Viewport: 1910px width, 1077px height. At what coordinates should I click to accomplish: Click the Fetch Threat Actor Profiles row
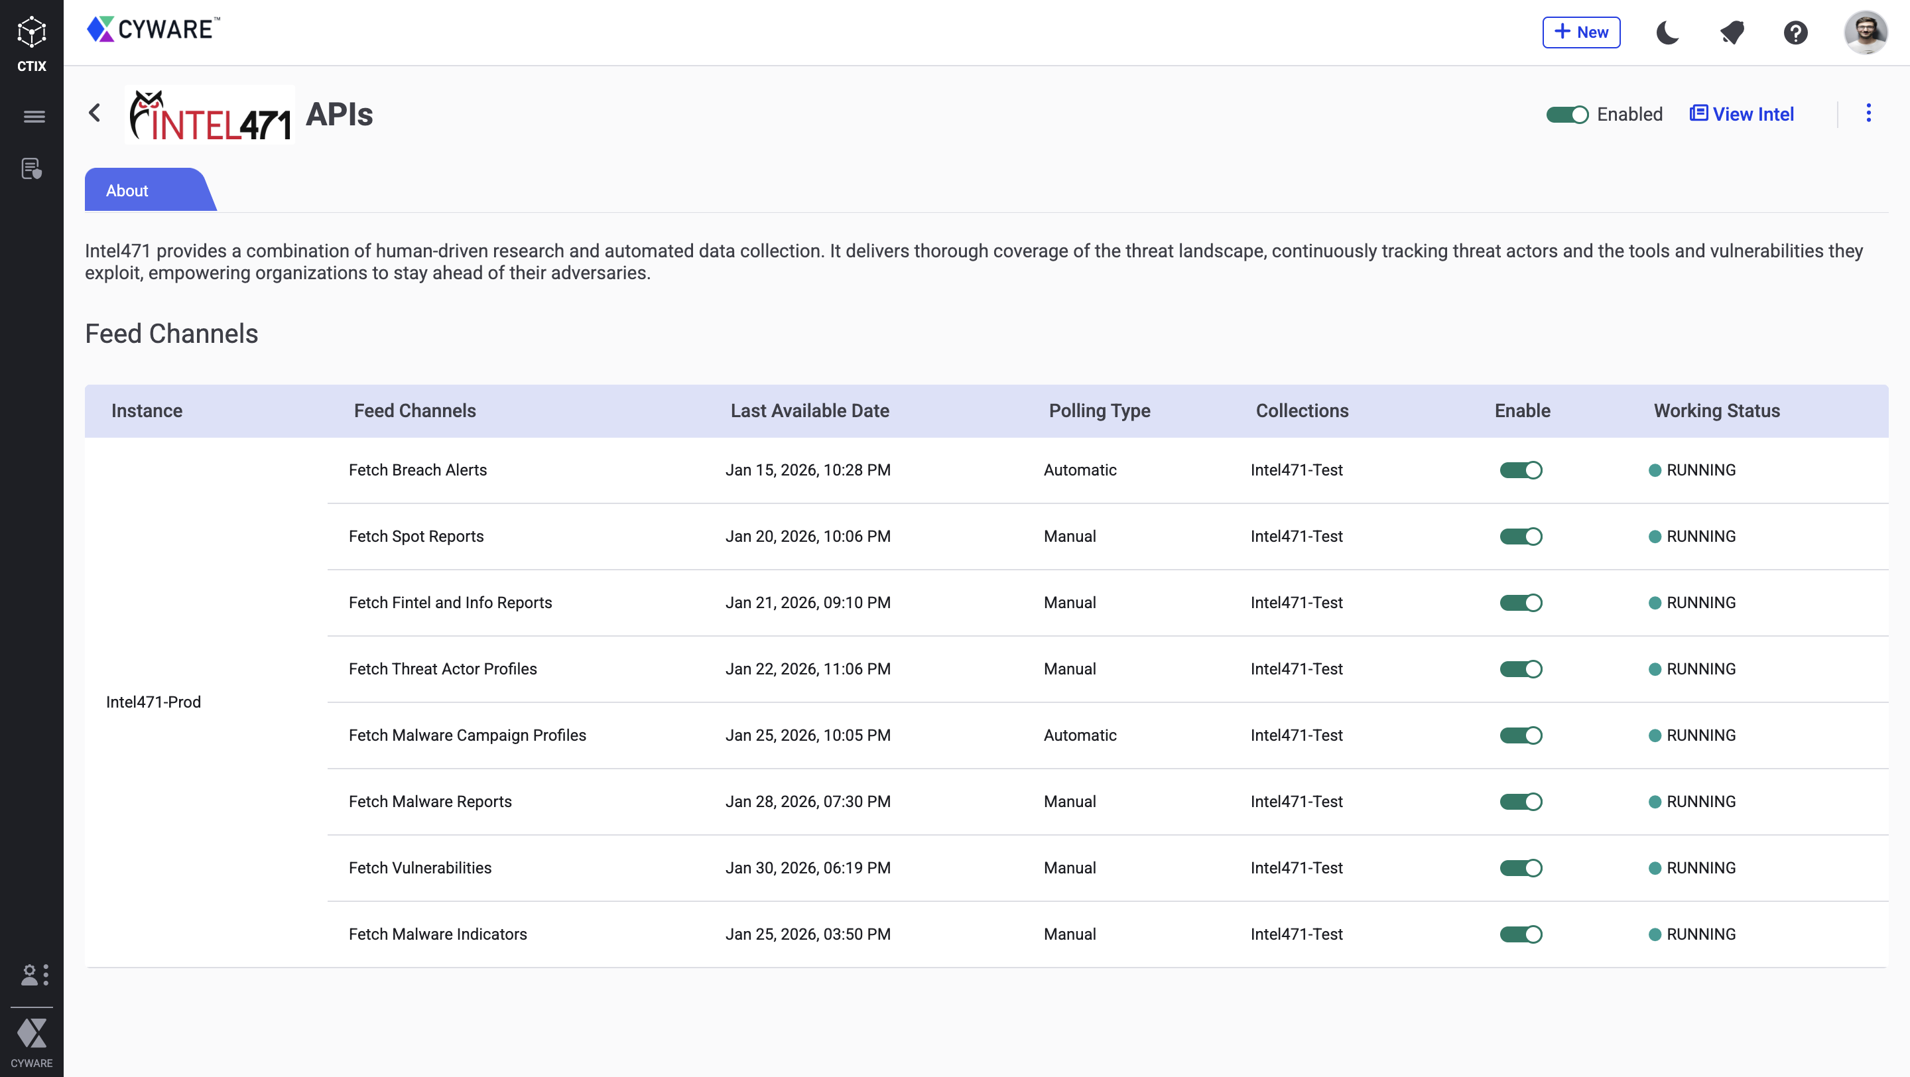pos(442,668)
